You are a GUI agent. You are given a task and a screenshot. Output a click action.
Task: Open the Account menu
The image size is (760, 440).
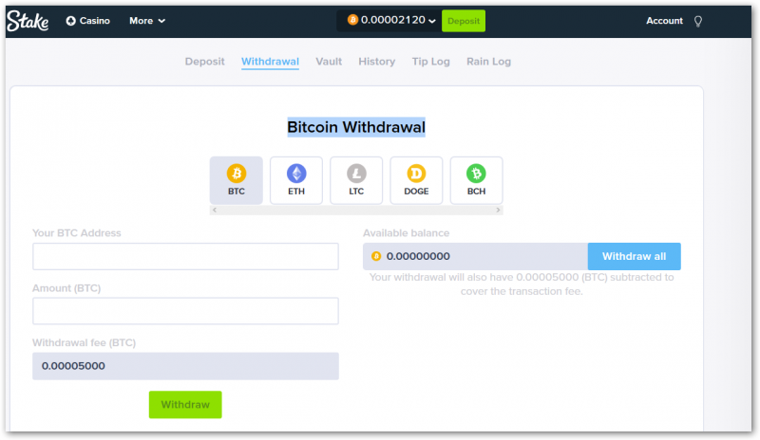click(664, 21)
